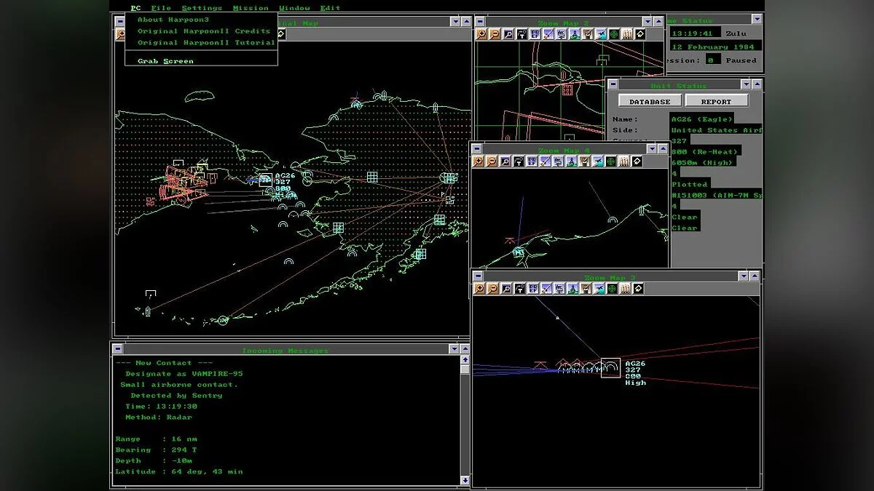Click the missile attack icon in Zoom Map 2
The width and height of the screenshot is (874, 491).
point(548,34)
